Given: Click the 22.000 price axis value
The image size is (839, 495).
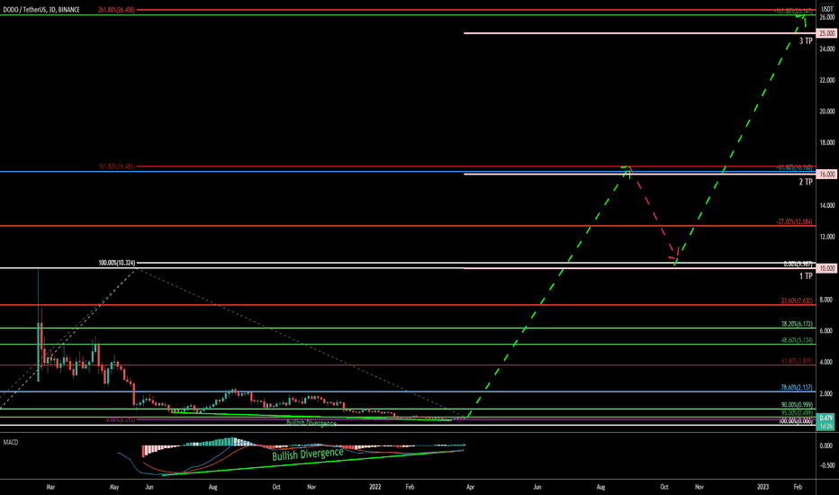Looking at the screenshot, I should pos(827,80).
